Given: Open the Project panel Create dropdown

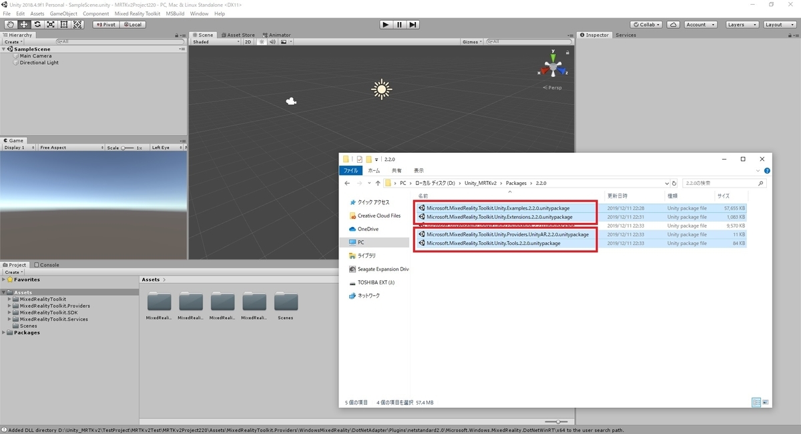Looking at the screenshot, I should (13, 272).
